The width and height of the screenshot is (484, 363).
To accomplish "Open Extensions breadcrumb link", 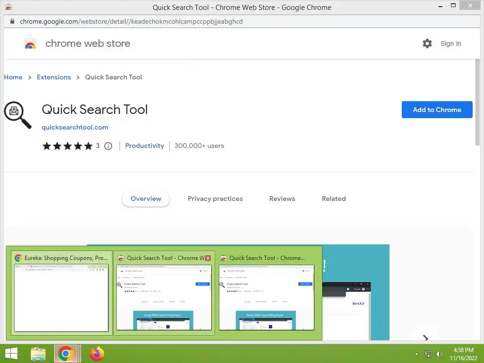I will click(x=54, y=77).
